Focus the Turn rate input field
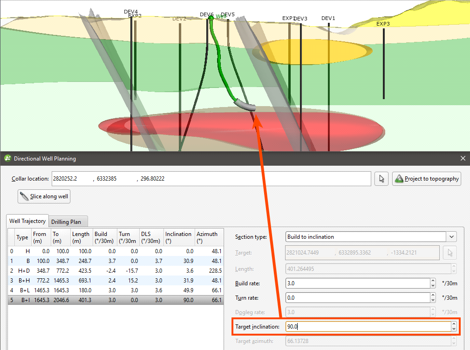 coord(359,298)
